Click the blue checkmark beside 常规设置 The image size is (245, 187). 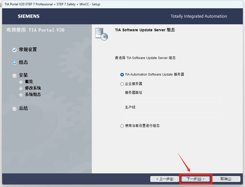point(14,50)
